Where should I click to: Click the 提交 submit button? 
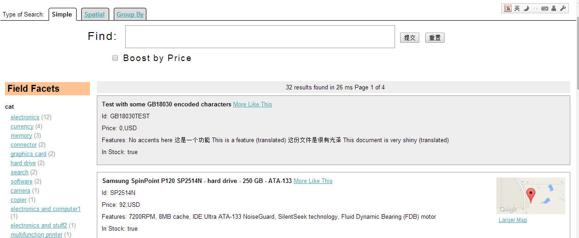coord(410,38)
